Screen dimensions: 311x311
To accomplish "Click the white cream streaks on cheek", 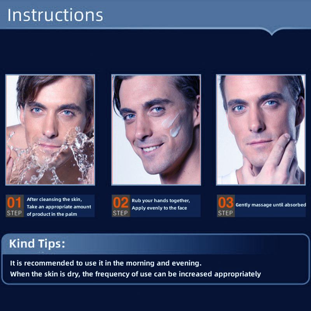I will point(171,125).
